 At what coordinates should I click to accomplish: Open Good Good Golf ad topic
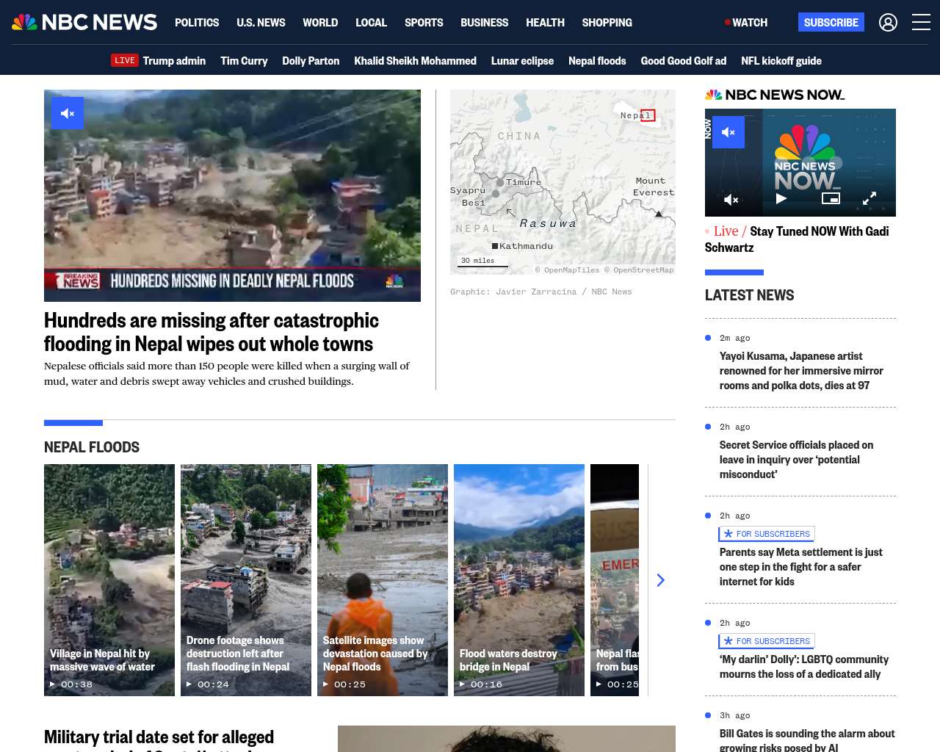[683, 61]
